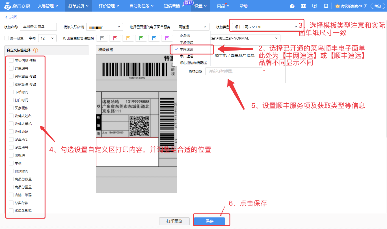Open the 模板关联店铺 dropdown
The height and width of the screenshot is (229, 387).
tap(105, 27)
